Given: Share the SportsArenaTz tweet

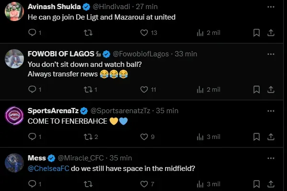Looking at the screenshot, I should coord(271,137).
